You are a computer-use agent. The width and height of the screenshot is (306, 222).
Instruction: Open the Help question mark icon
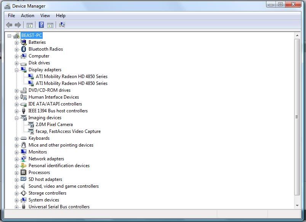point(42,25)
